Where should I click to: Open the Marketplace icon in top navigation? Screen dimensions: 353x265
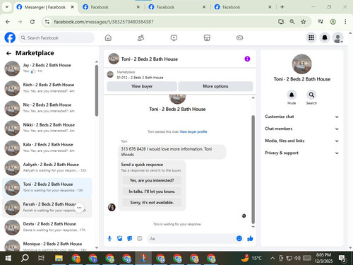click(207, 37)
